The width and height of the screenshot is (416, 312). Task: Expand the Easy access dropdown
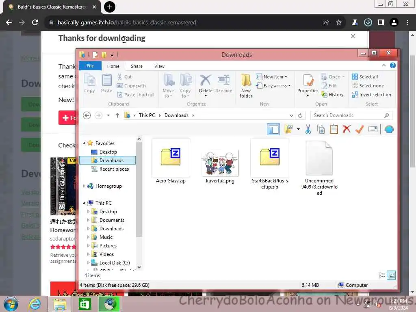tap(273, 86)
